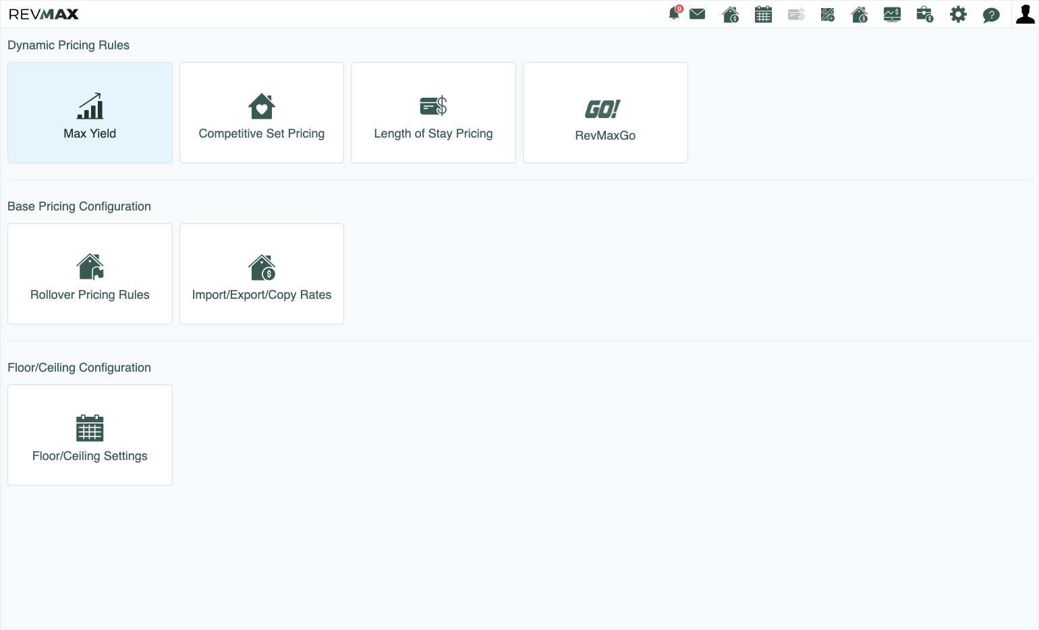This screenshot has height=630, width=1039.
Task: Click the briefcase-dollar icon in the top toolbar
Action: tap(925, 14)
